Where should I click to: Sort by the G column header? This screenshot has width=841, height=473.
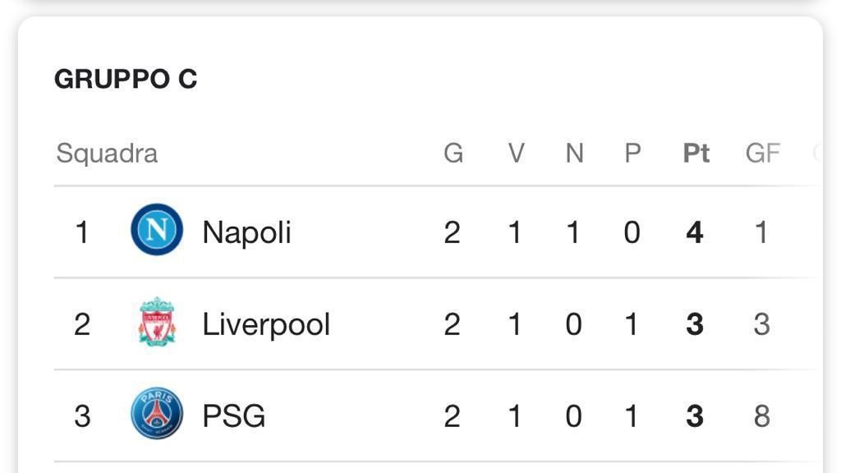[x=453, y=154]
